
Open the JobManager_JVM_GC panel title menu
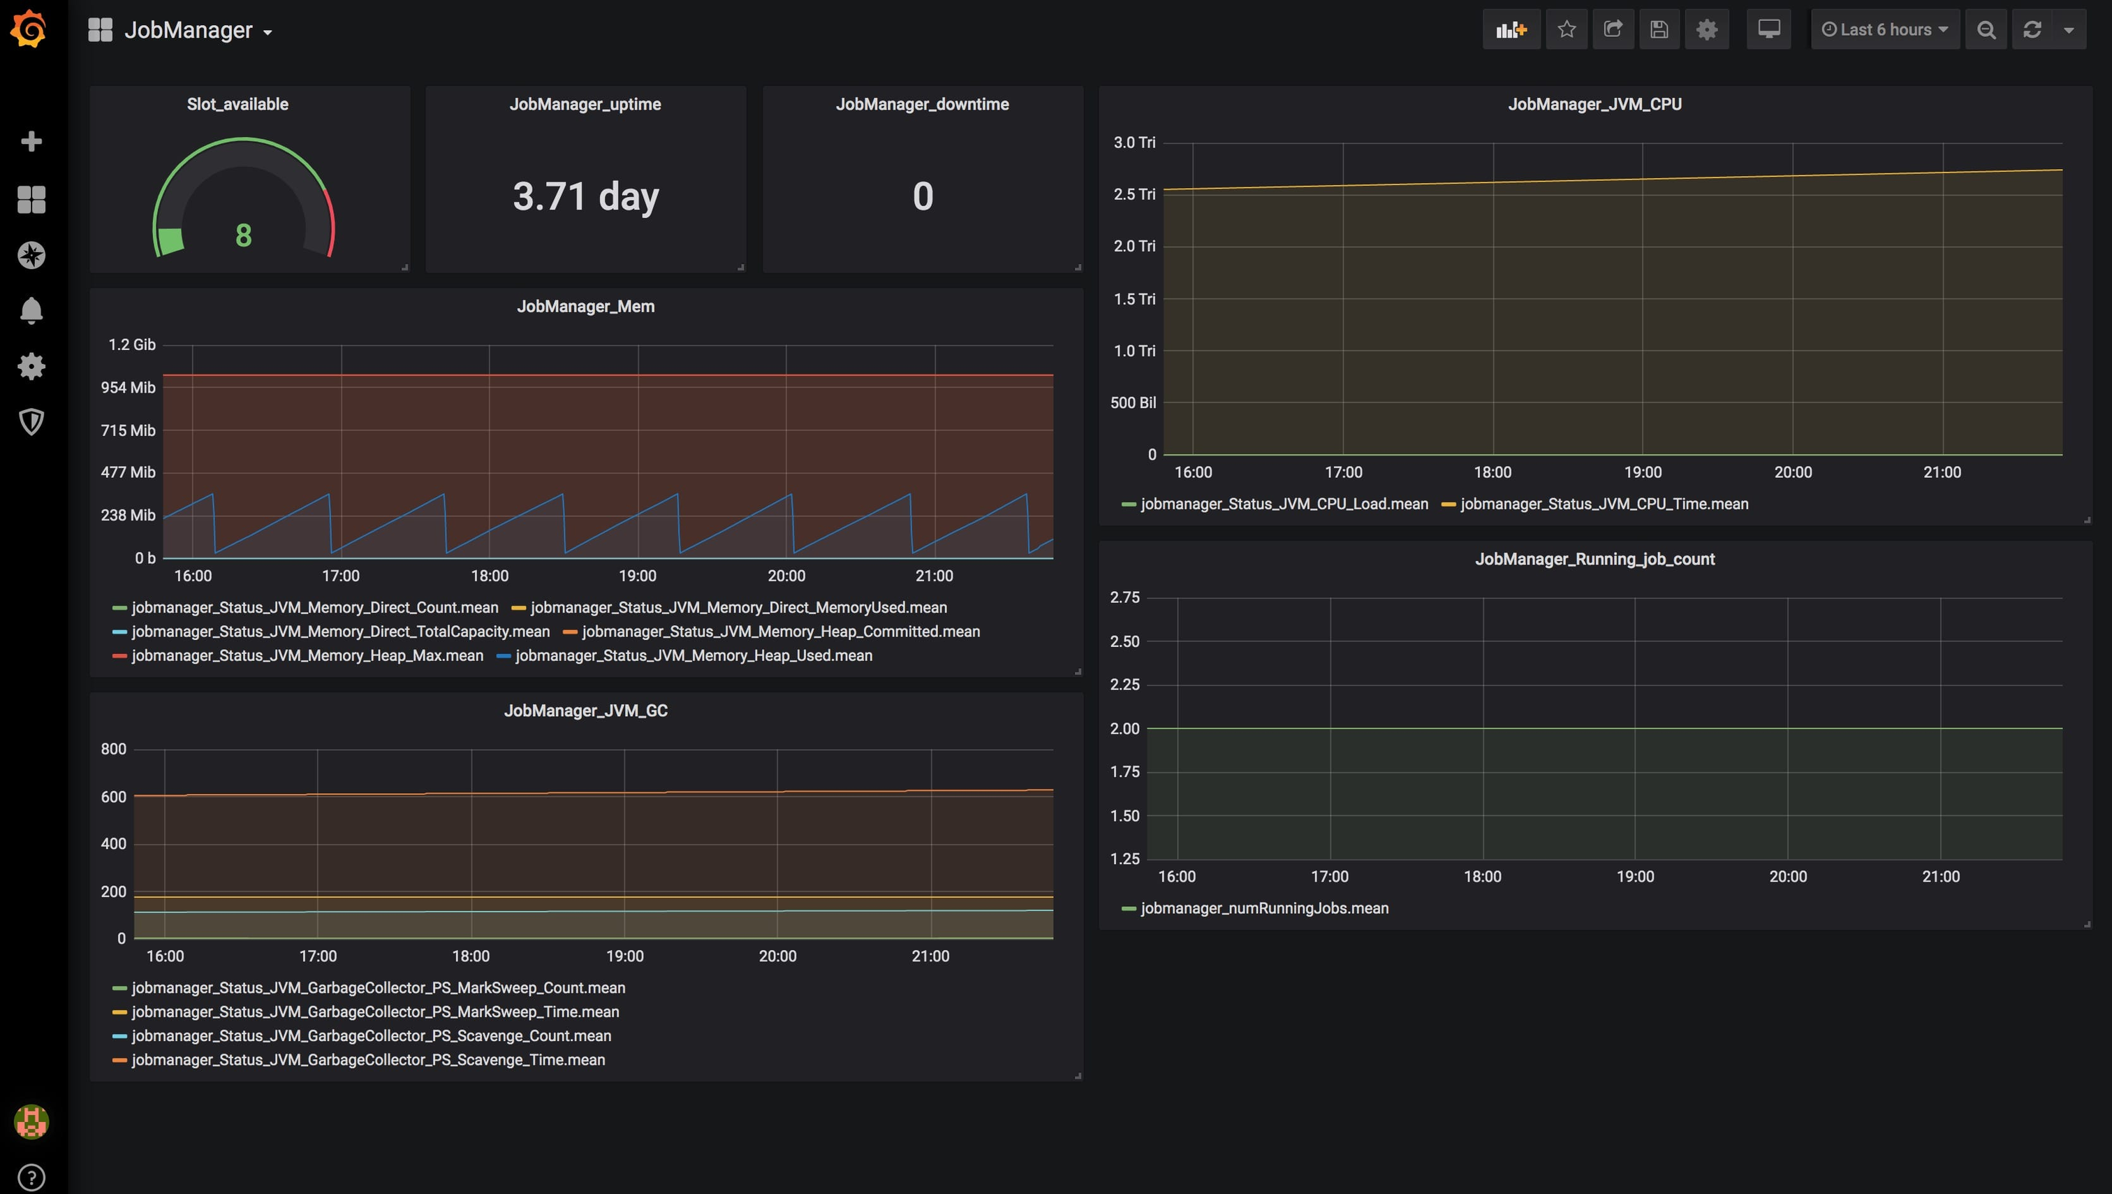coord(585,711)
